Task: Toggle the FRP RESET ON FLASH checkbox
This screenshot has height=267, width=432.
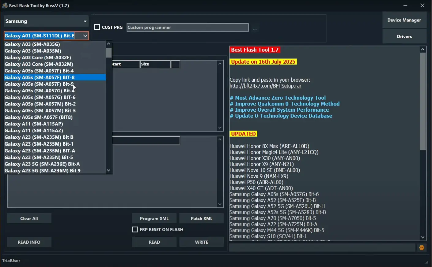Action: pyautogui.click(x=135, y=229)
